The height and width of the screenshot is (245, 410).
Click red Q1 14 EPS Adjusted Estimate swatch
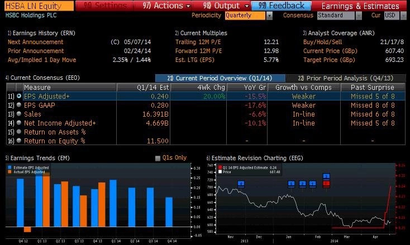point(220,167)
